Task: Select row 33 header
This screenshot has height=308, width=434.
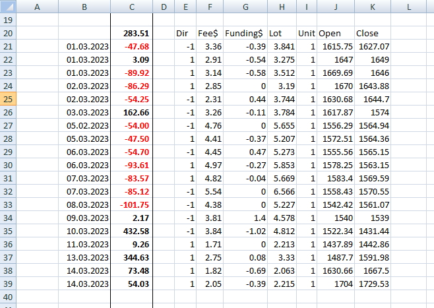Action: coord(8,204)
